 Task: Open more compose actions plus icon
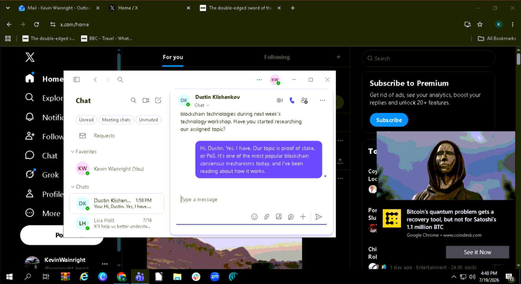tap(303, 217)
